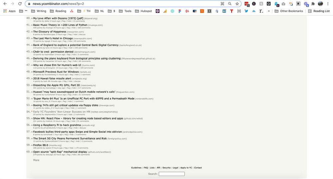333x179 pixels.
Task: Expand the Reading bookmarks folder
Action: (x=58, y=11)
